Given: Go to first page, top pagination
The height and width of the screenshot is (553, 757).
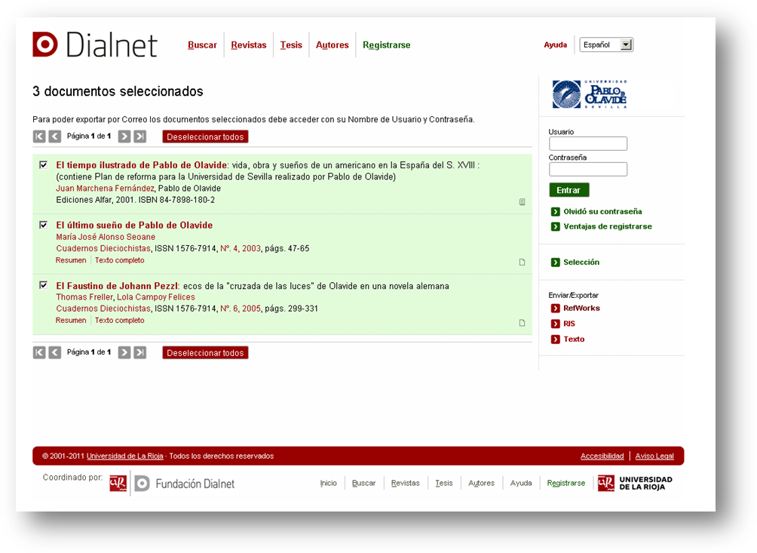Looking at the screenshot, I should [39, 137].
